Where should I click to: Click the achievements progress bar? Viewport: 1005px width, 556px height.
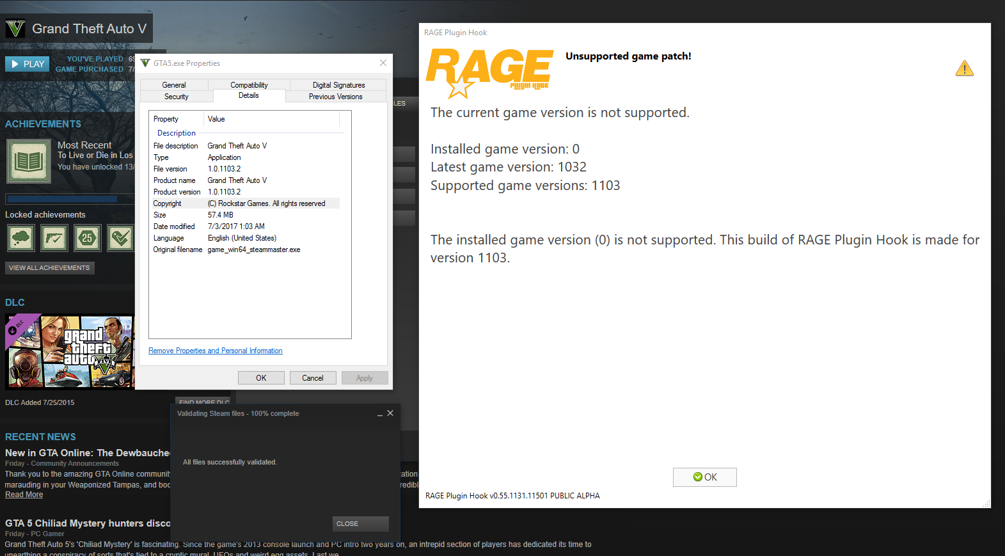70,199
